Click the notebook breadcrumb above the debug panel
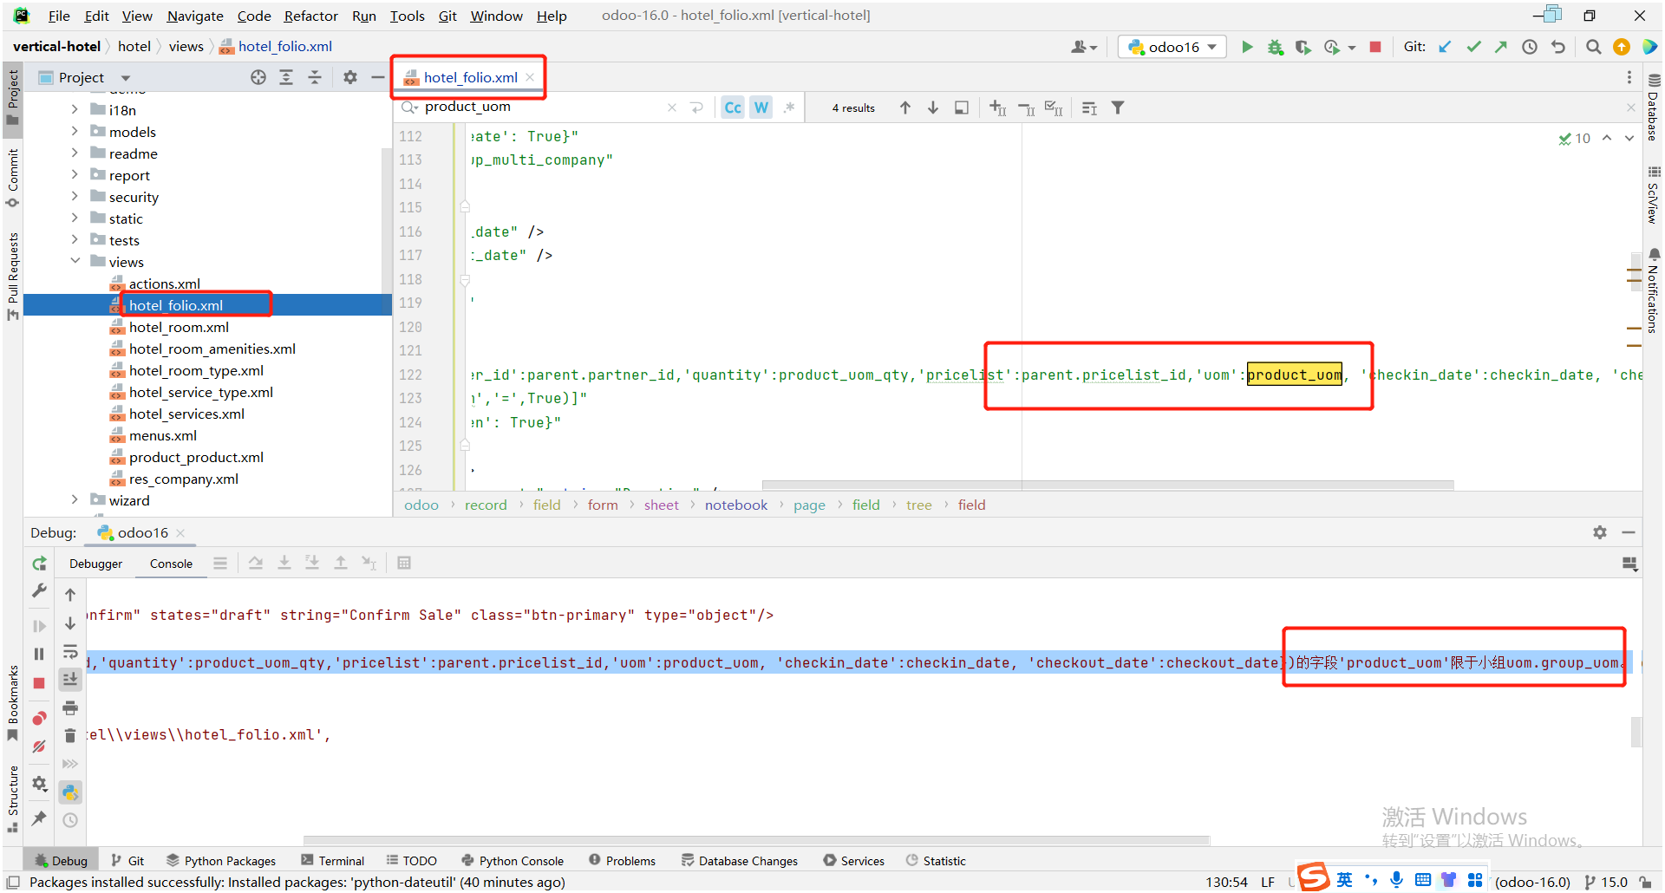 click(735, 505)
